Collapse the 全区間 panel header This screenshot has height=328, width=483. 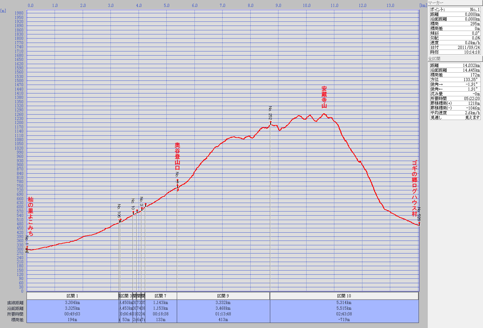pyautogui.click(x=455, y=59)
